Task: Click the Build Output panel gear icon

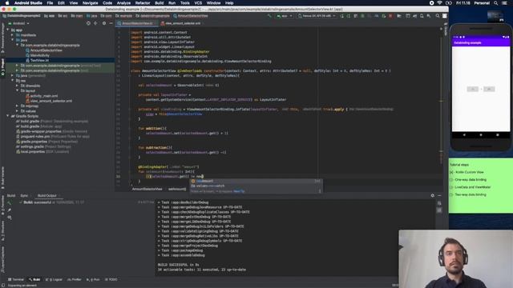Action: (x=433, y=195)
